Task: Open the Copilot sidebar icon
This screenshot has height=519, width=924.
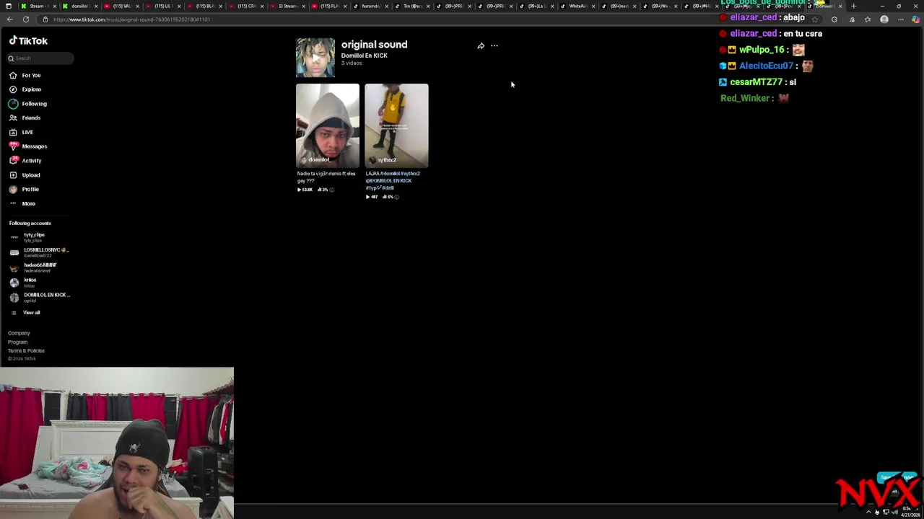Action: click(916, 19)
